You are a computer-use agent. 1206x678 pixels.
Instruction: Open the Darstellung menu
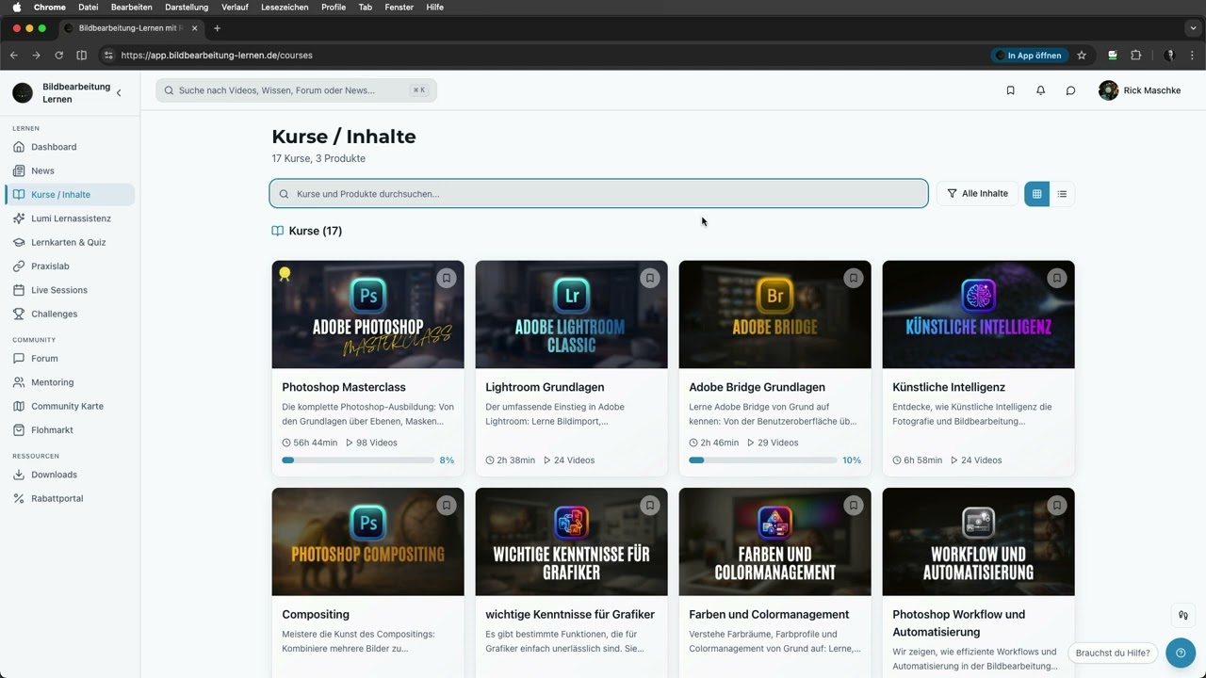click(187, 7)
